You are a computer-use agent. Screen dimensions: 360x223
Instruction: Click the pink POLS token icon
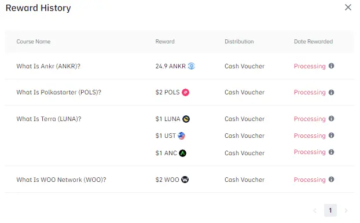click(x=186, y=92)
